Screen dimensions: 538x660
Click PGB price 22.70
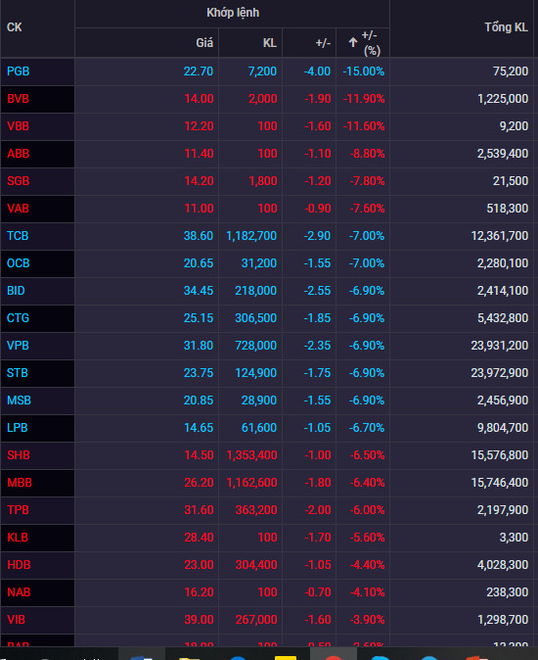pyautogui.click(x=199, y=71)
